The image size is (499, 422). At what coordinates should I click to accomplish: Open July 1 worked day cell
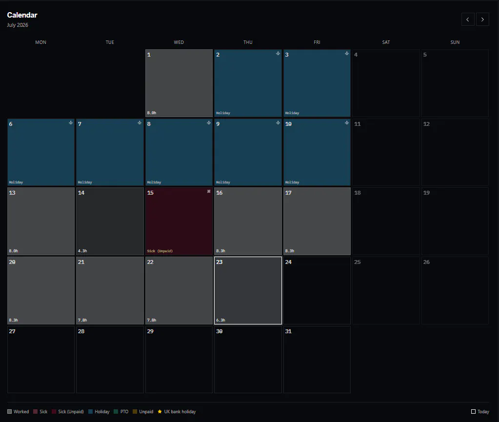[179, 83]
